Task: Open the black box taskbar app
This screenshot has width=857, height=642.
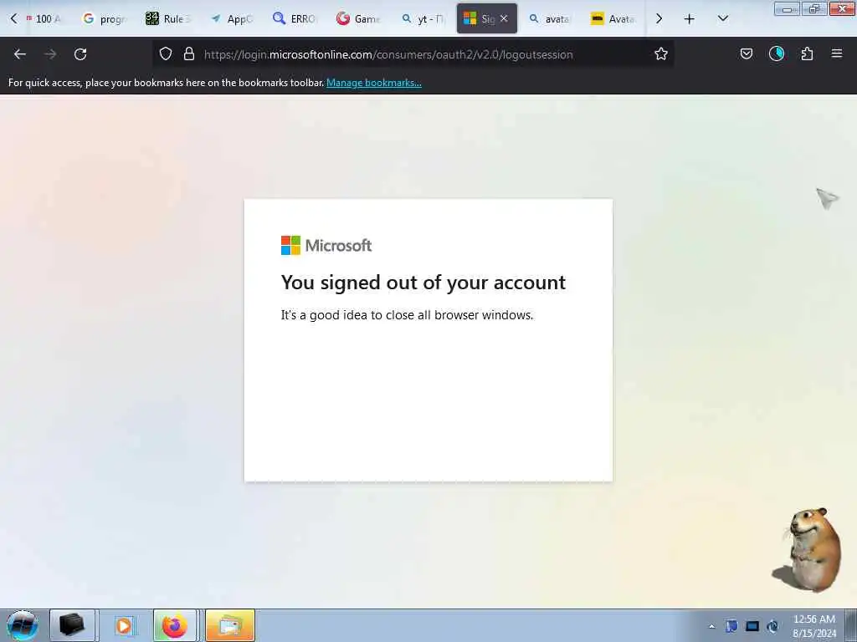Action: point(72,625)
